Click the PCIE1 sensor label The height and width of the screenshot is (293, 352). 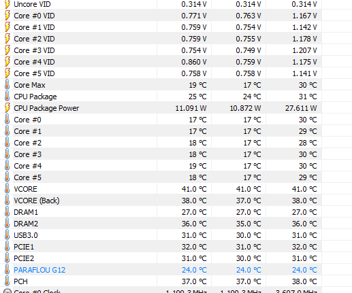pyautogui.click(x=24, y=247)
